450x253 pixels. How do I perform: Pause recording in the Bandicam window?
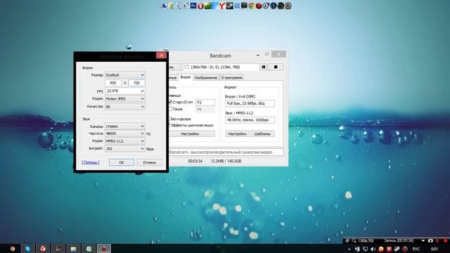[263, 67]
